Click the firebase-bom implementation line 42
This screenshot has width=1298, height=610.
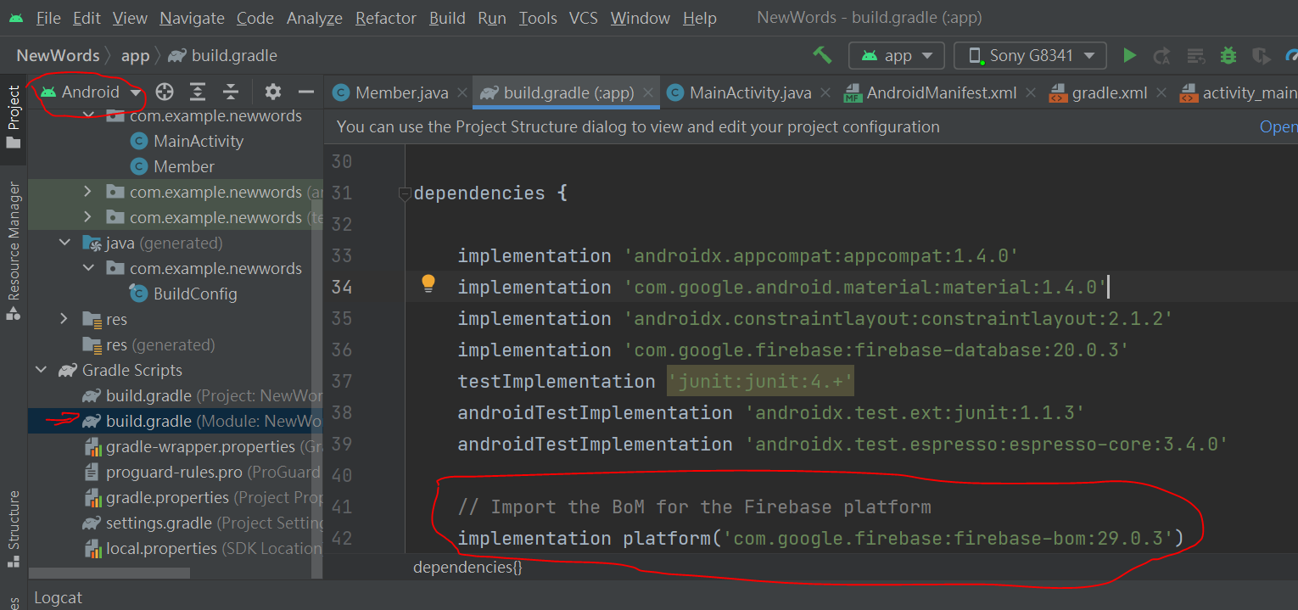point(820,538)
